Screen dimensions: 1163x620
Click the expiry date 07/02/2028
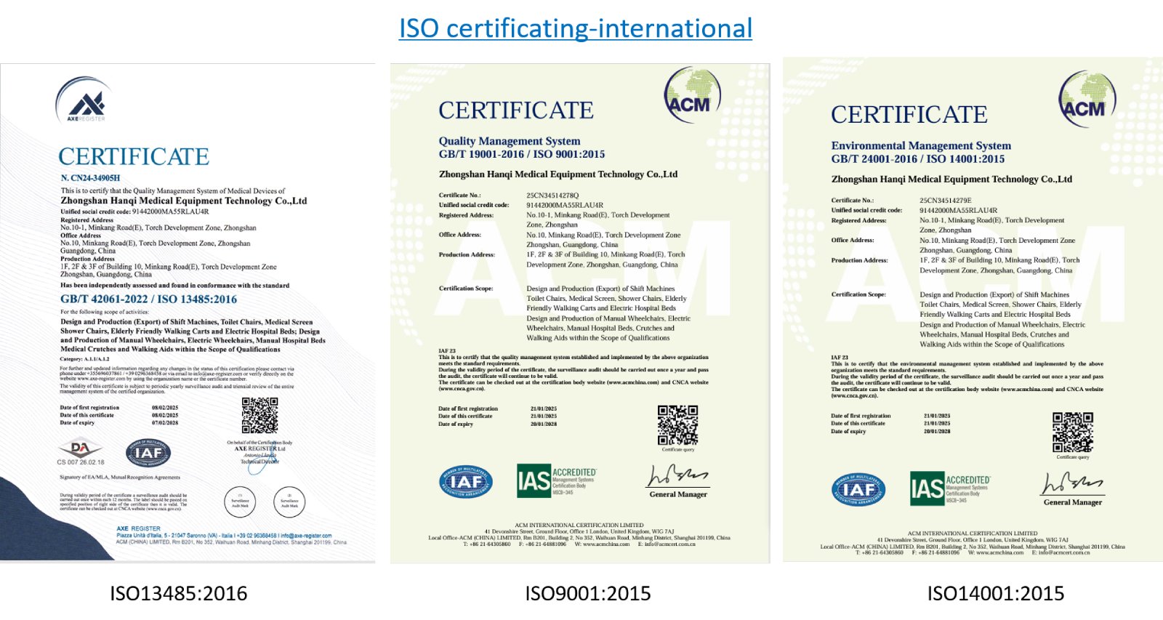point(165,423)
